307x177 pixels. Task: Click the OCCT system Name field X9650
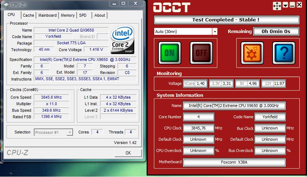point(234,106)
